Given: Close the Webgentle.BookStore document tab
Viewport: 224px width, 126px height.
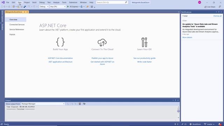Looking at the screenshot, I should click(27, 12).
